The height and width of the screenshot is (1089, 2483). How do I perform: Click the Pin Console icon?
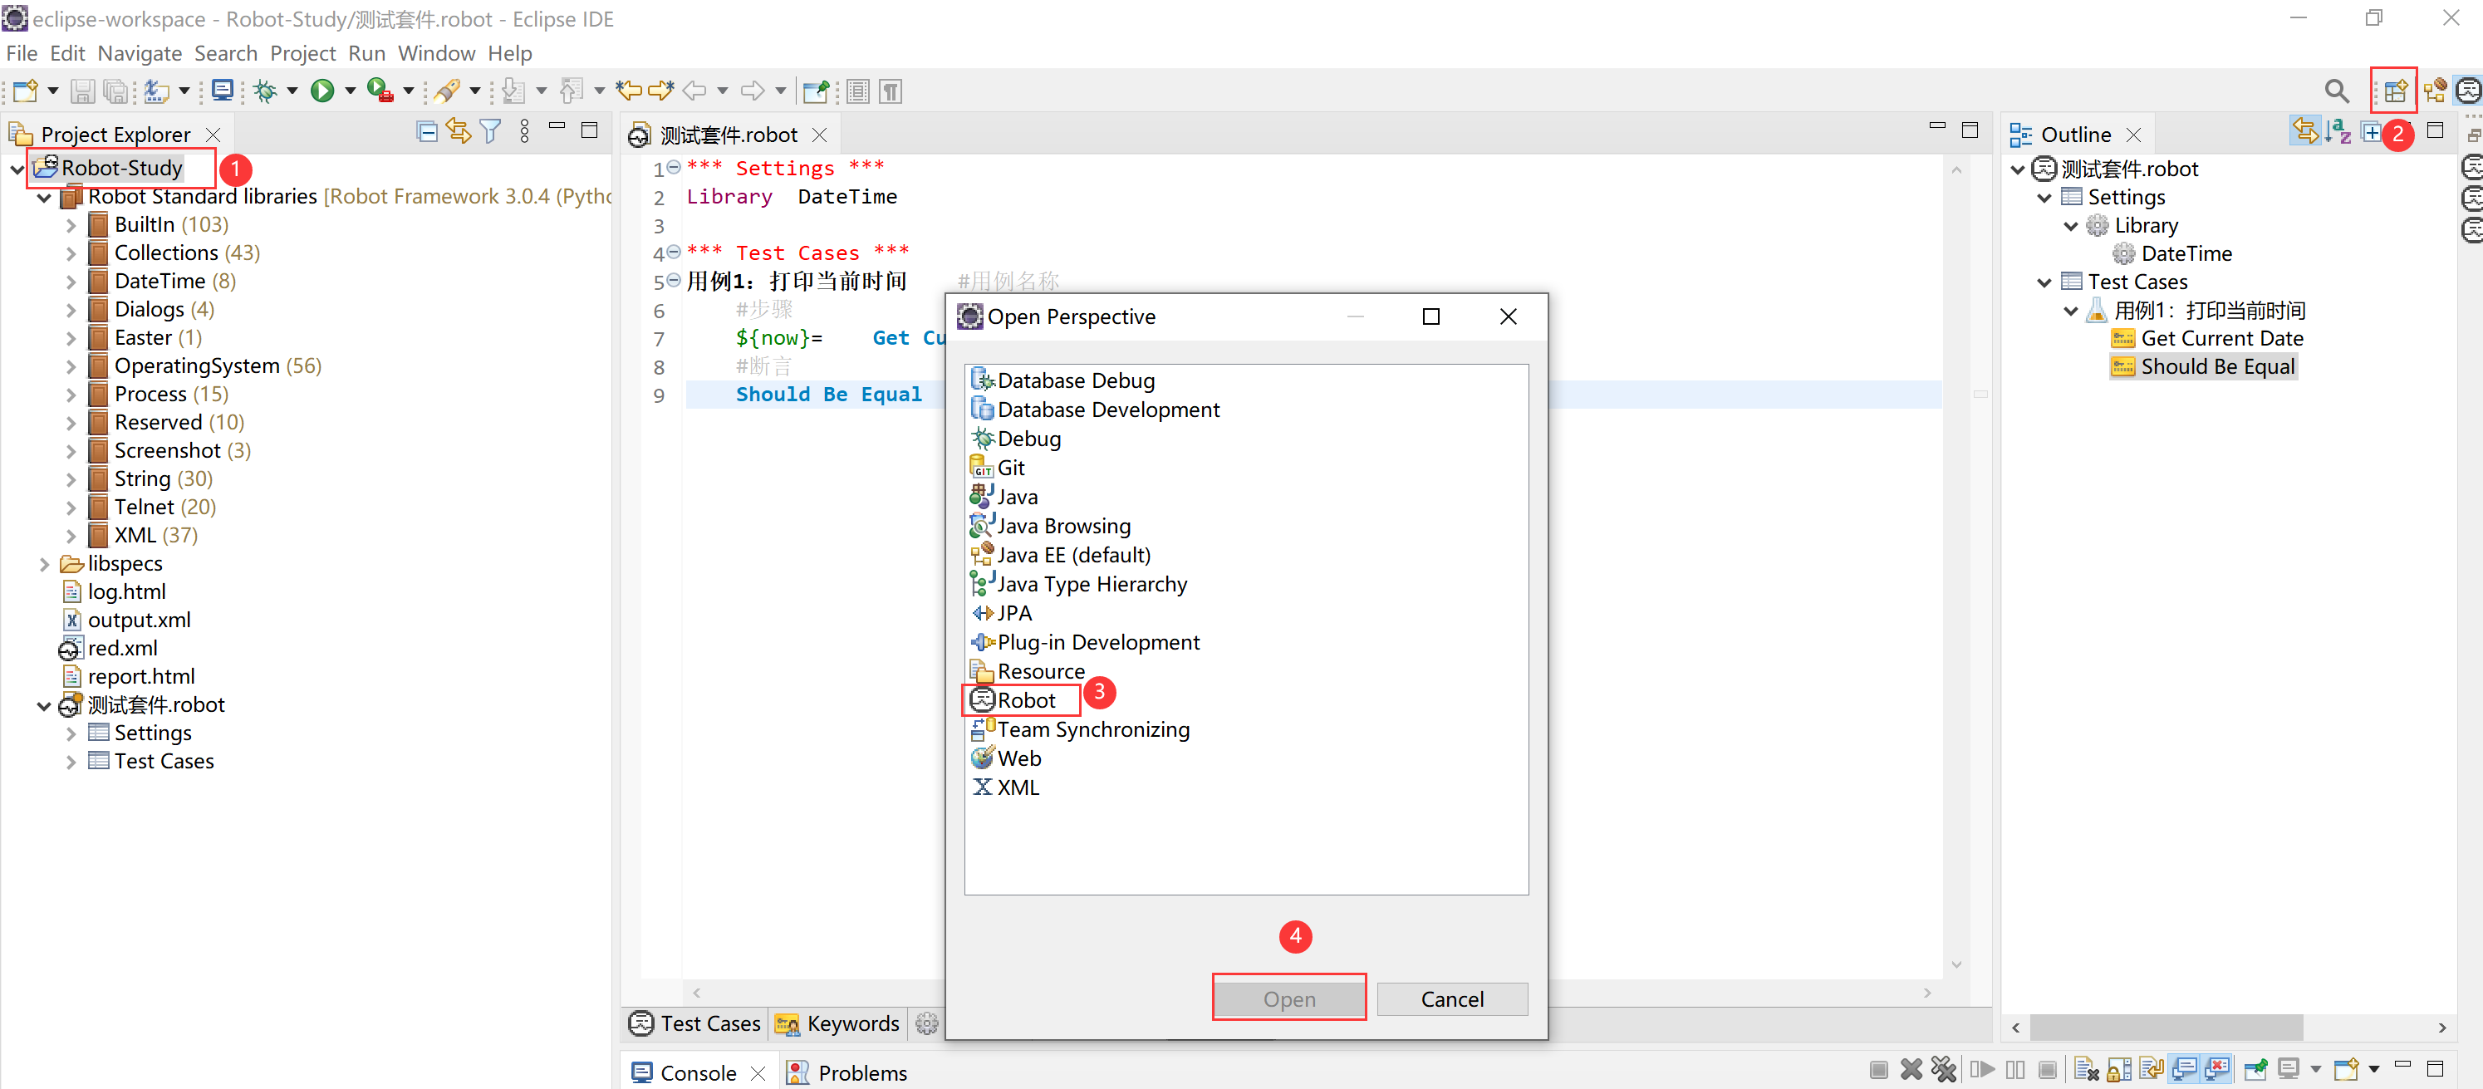click(2255, 1069)
